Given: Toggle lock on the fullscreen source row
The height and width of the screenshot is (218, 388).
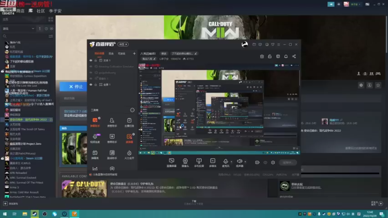Looking at the screenshot, I should [96, 84].
